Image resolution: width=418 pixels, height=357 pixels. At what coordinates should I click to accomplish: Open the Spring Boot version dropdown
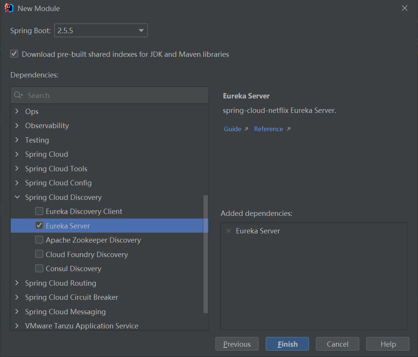[x=101, y=31]
